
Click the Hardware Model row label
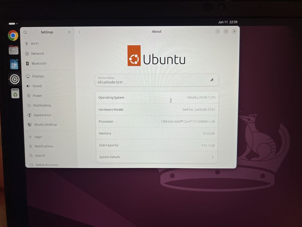pyautogui.click(x=111, y=110)
